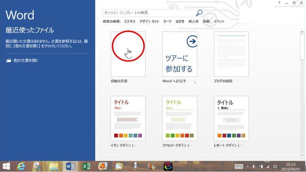This screenshot has width=306, height=172.
Task: Open the tray icon with the X mark
Action: click(275, 166)
